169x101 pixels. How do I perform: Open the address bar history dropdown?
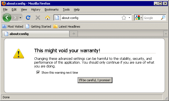129,18
